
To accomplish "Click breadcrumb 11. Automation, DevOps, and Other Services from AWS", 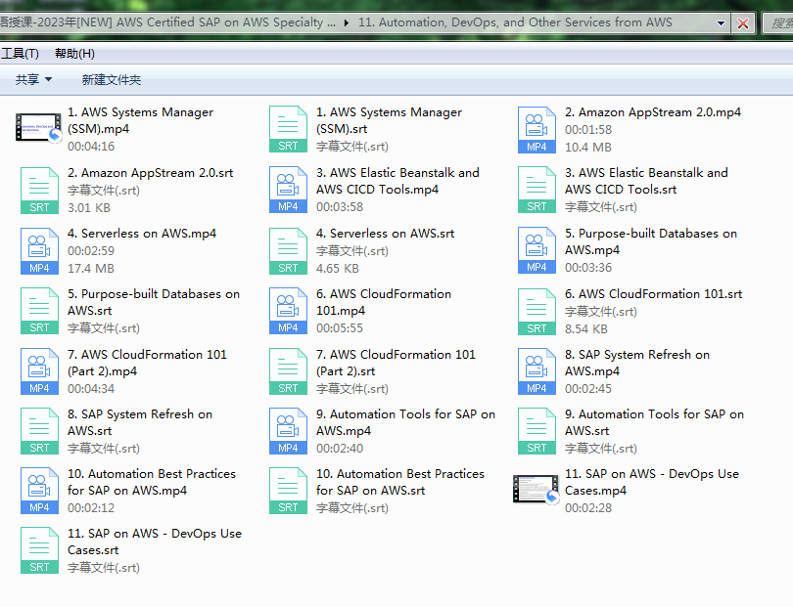I will [x=515, y=22].
